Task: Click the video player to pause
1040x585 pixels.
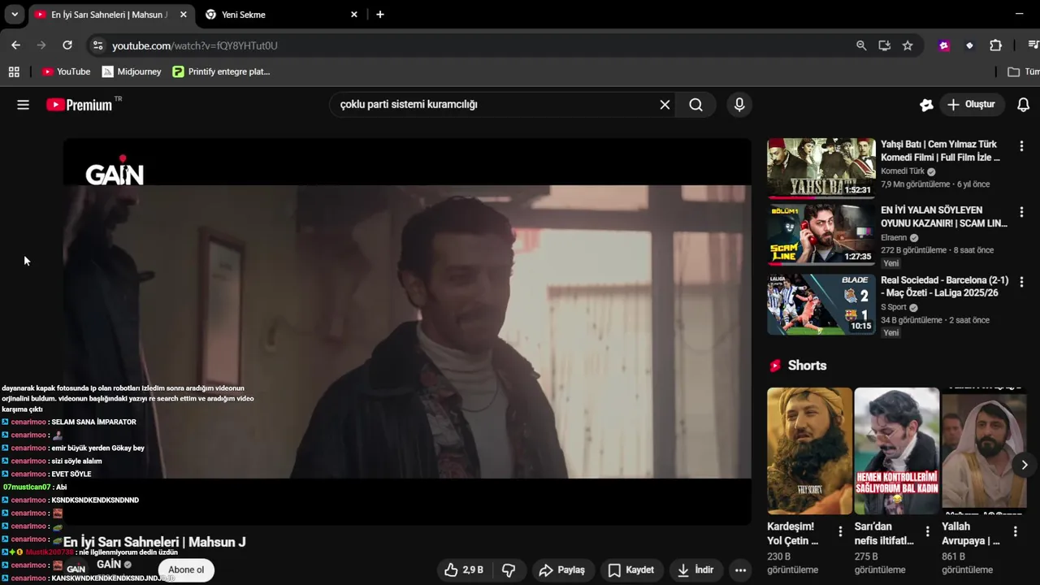Action: click(407, 331)
